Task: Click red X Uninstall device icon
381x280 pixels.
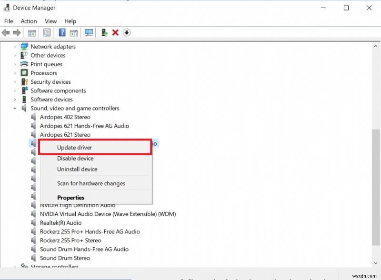Action: 115,32
